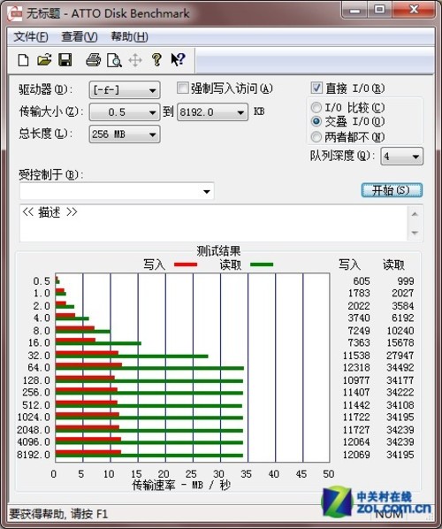This screenshot has height=529, width=442.
Task: Click the question mark About icon
Action: tap(156, 60)
